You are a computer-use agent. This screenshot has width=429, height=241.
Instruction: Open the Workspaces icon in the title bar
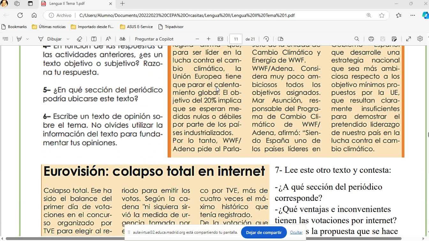coord(17,4)
